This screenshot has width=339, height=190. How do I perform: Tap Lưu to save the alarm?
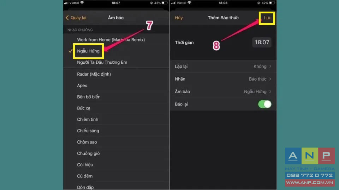(267, 18)
